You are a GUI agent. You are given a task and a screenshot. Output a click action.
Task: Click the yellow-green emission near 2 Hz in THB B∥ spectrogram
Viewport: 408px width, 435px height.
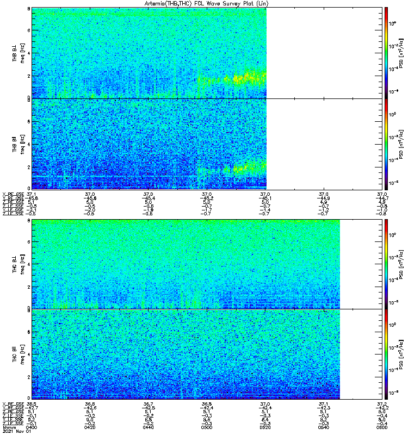coord(247,168)
